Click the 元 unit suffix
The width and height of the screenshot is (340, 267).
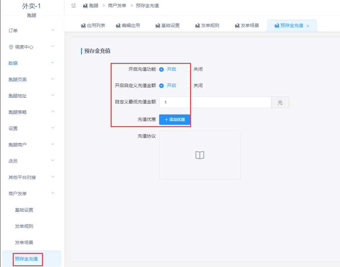pyautogui.click(x=280, y=102)
